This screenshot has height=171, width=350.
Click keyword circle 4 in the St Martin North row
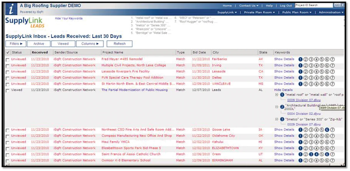pos(316,84)
